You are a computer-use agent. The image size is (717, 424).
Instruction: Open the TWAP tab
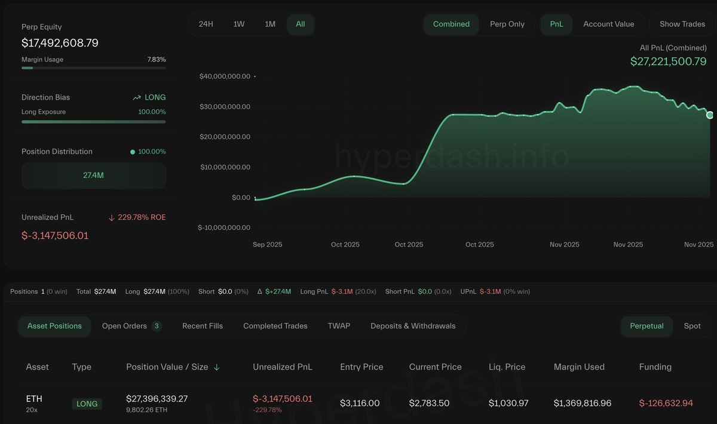[x=339, y=326]
